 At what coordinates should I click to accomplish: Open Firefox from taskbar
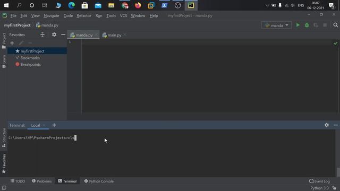click(138, 5)
